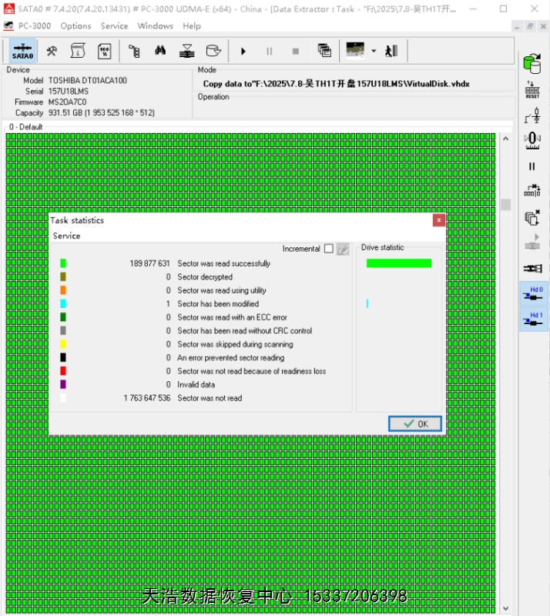Click green 'Sector was read successfully' swatch

point(63,263)
